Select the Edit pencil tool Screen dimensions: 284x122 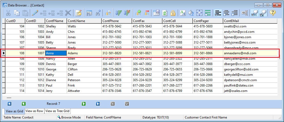[x=35, y=13]
